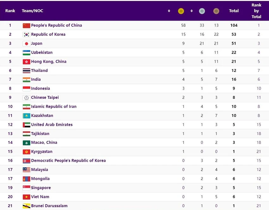This screenshot has height=210, width=269.
Task: Click the Republic of Korea flag icon
Action: tap(26, 35)
